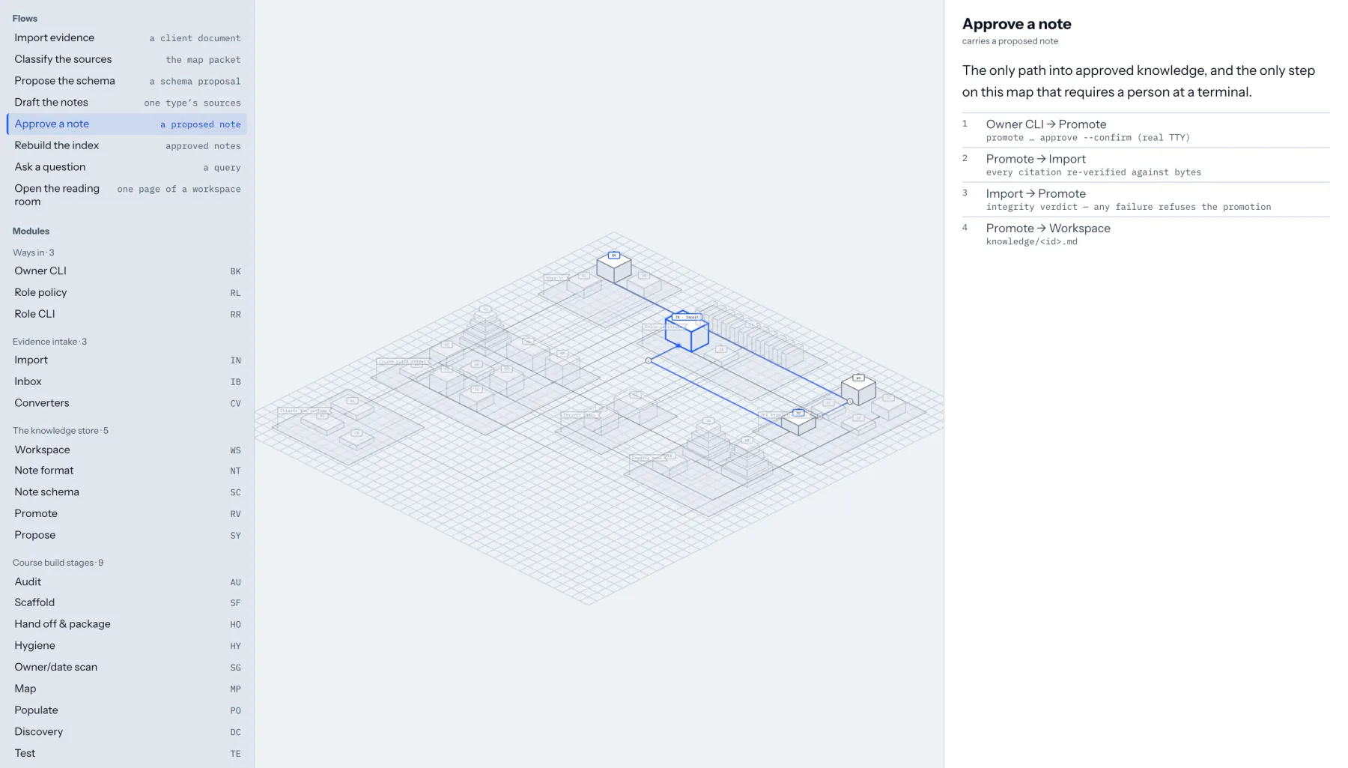
Task: Select the Promote module in sidebar
Action: click(x=127, y=514)
